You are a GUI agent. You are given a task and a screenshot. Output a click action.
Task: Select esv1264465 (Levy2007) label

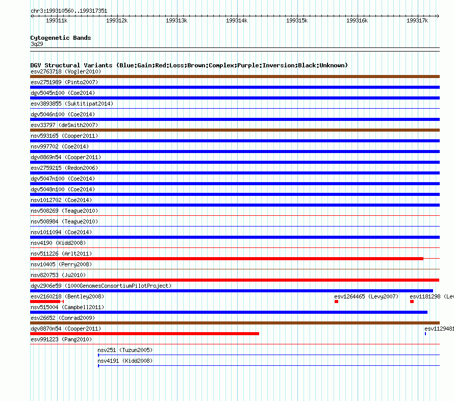tap(366, 296)
